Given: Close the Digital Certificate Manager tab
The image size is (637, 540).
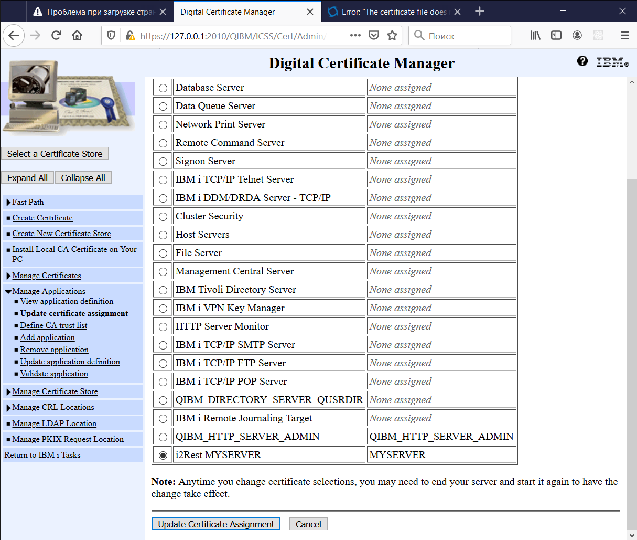Looking at the screenshot, I should [x=310, y=12].
